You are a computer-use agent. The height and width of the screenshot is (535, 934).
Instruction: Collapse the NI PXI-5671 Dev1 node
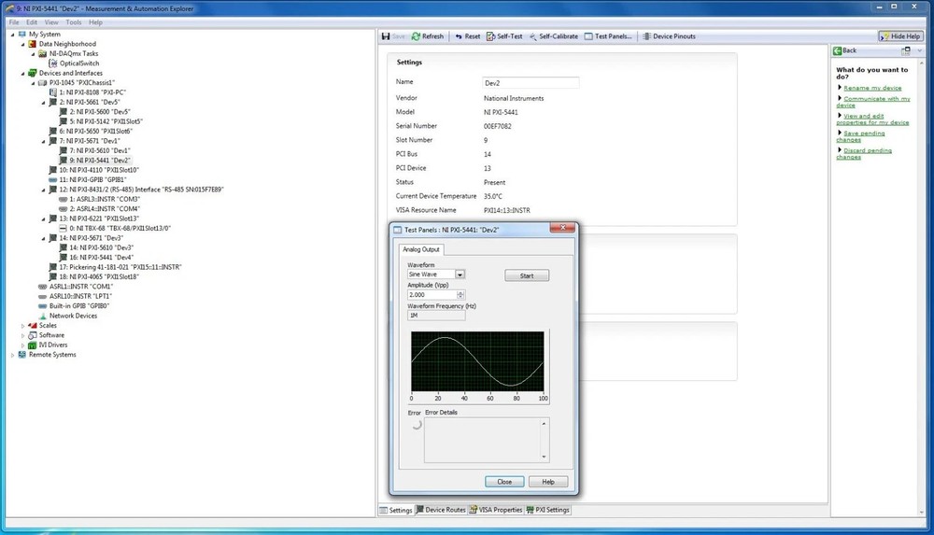[43, 141]
